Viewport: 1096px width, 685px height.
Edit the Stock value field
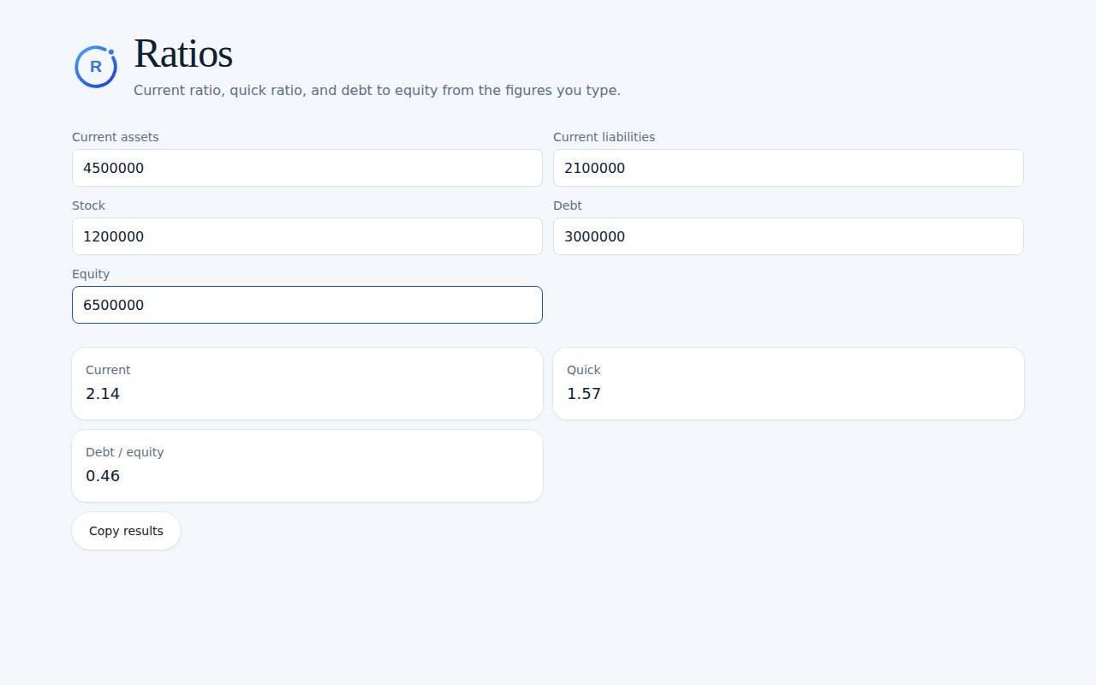pos(307,236)
